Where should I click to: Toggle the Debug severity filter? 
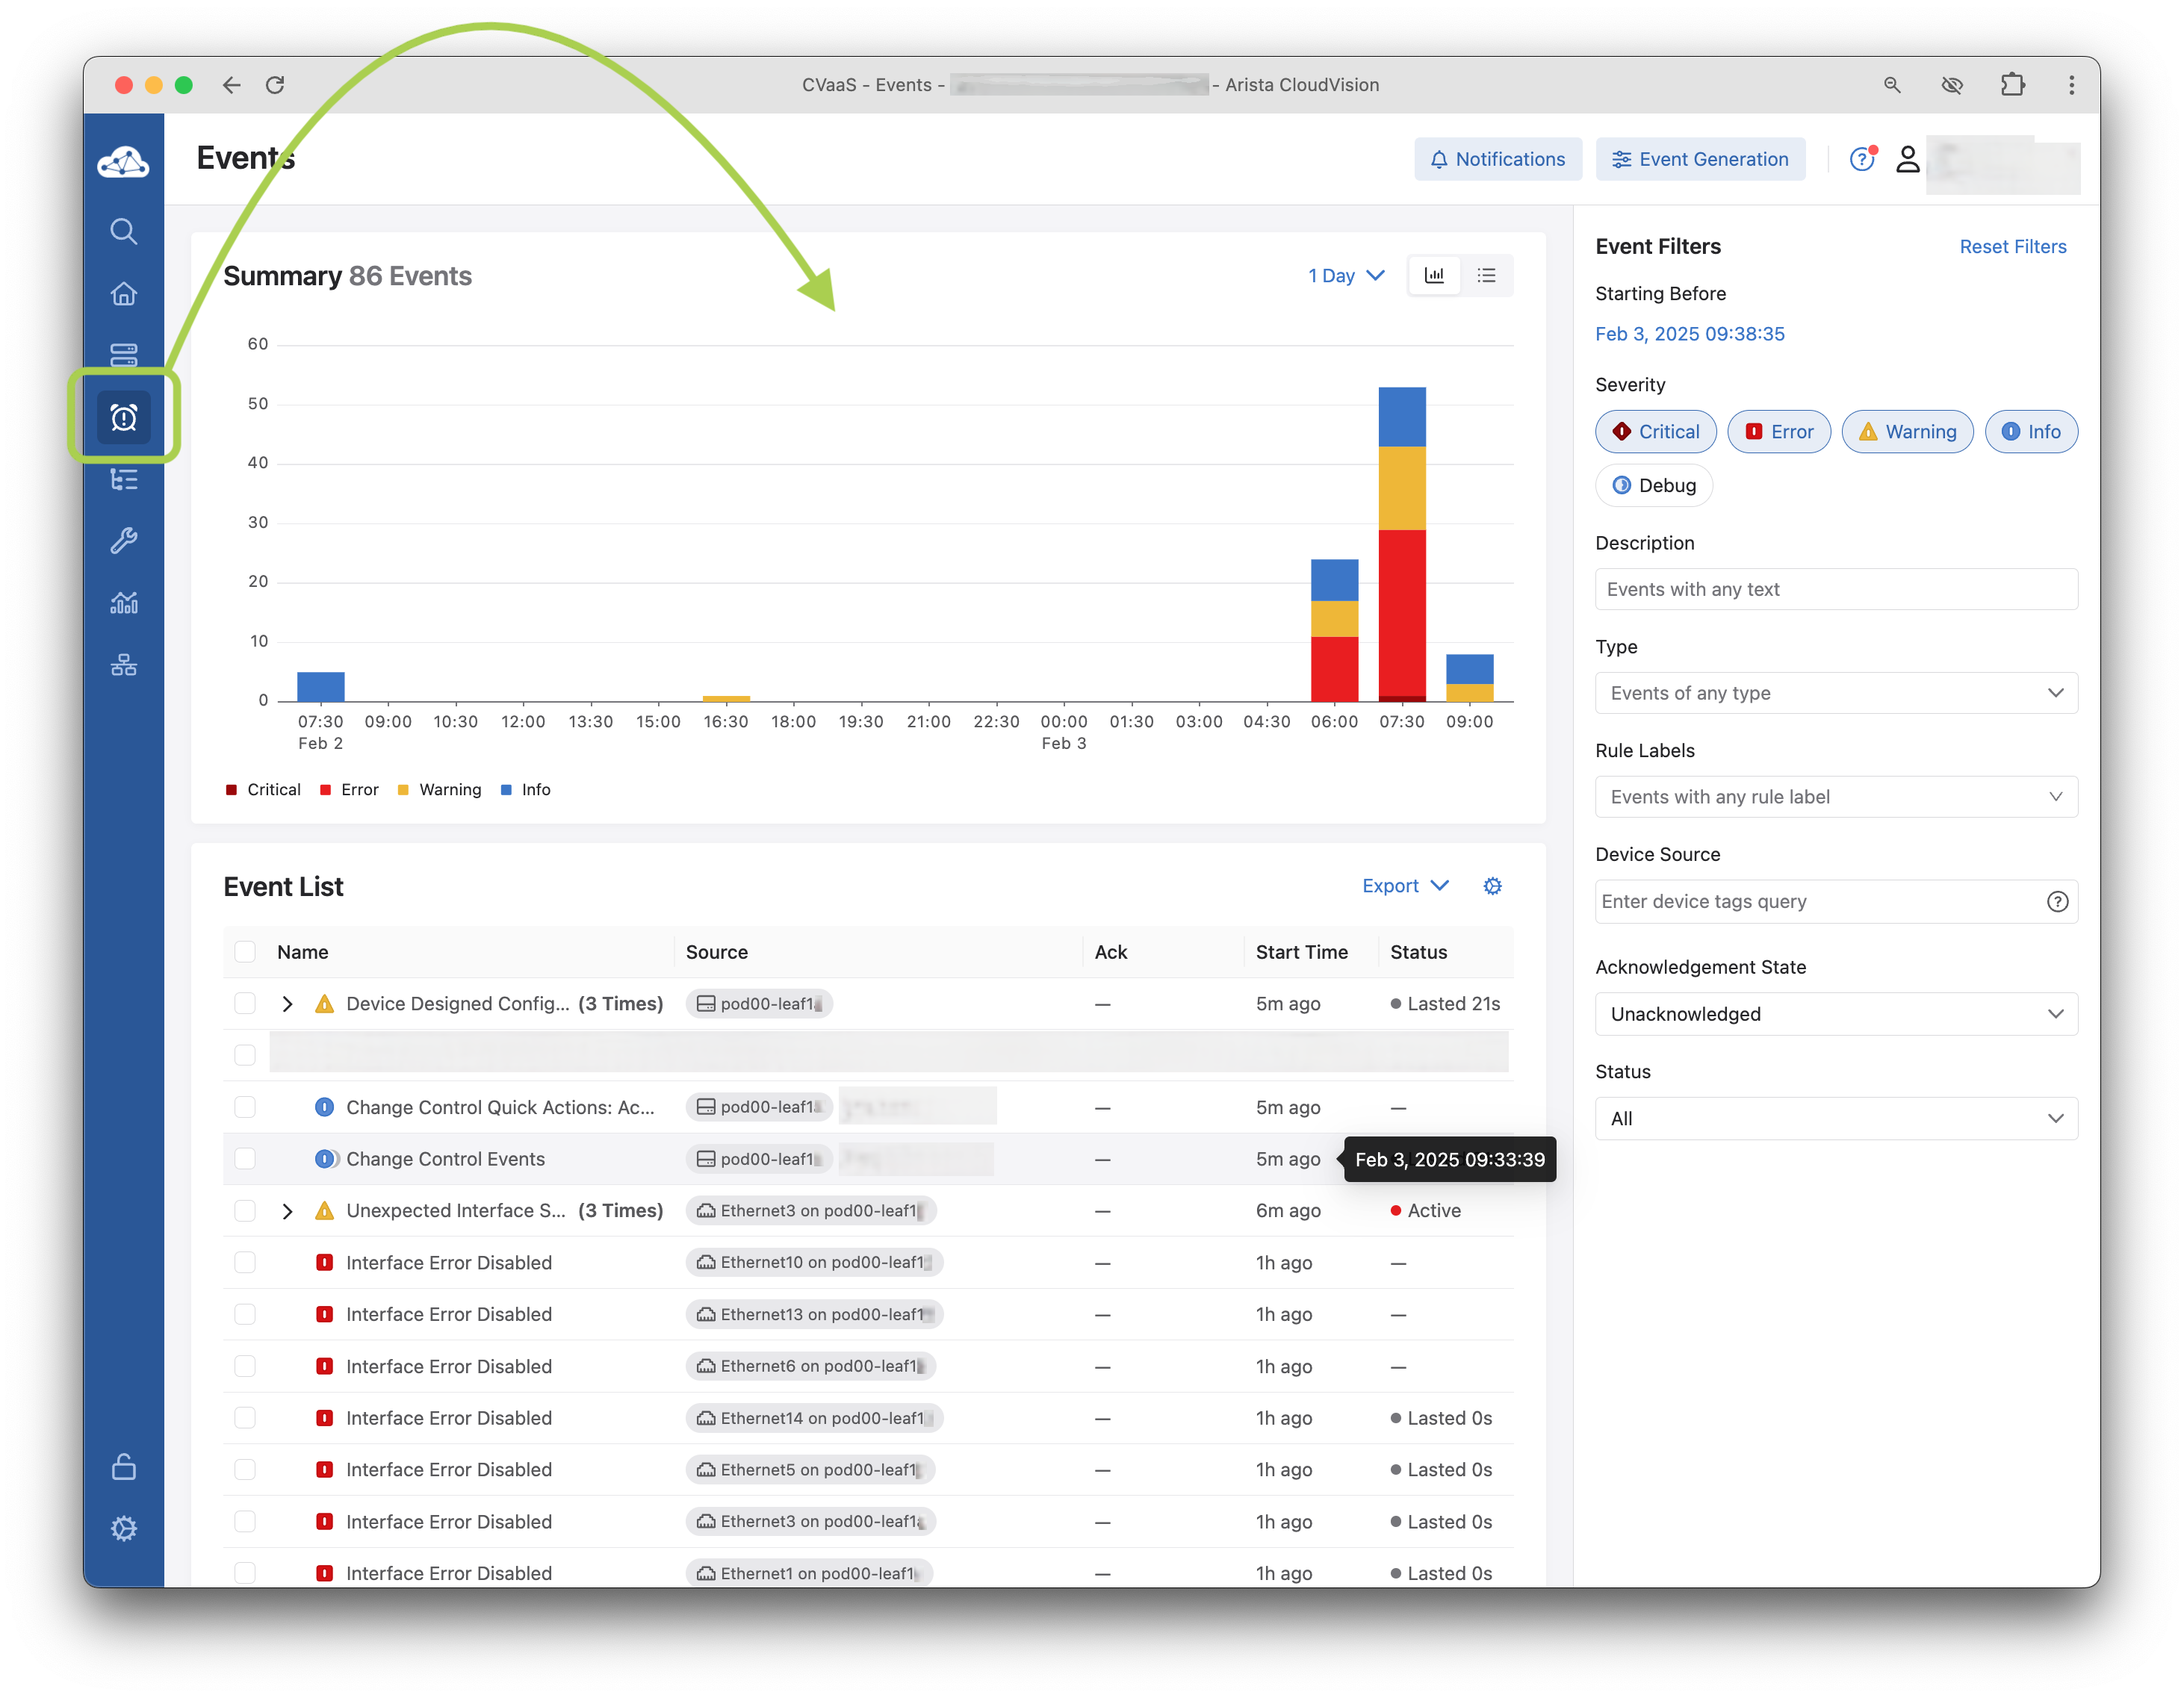click(x=1654, y=485)
